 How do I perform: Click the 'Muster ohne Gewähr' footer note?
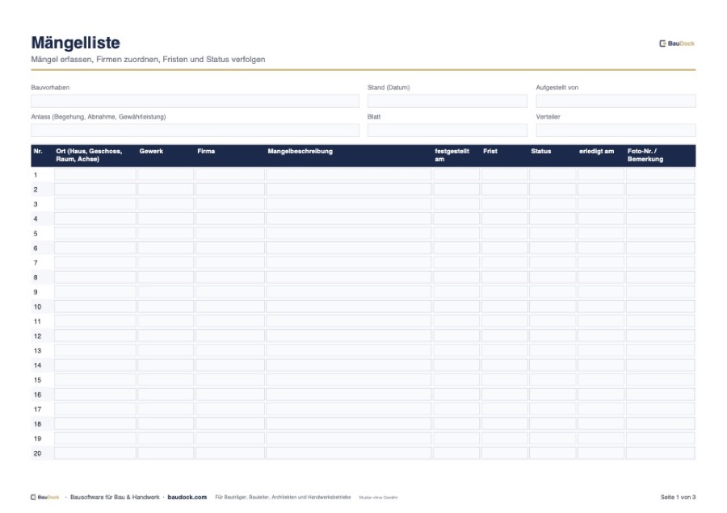(378, 498)
